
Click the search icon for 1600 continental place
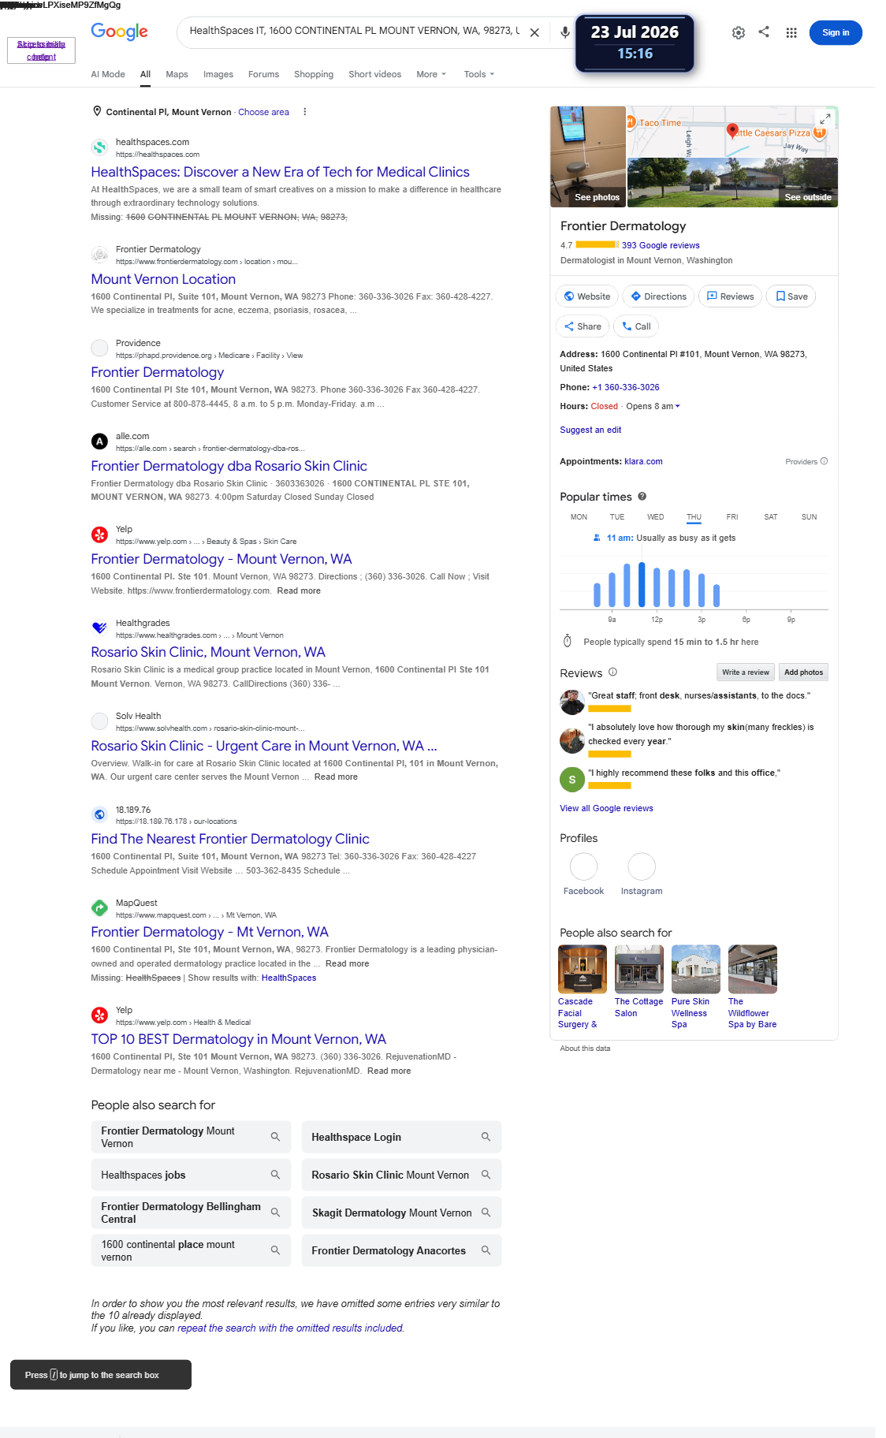point(275,1250)
